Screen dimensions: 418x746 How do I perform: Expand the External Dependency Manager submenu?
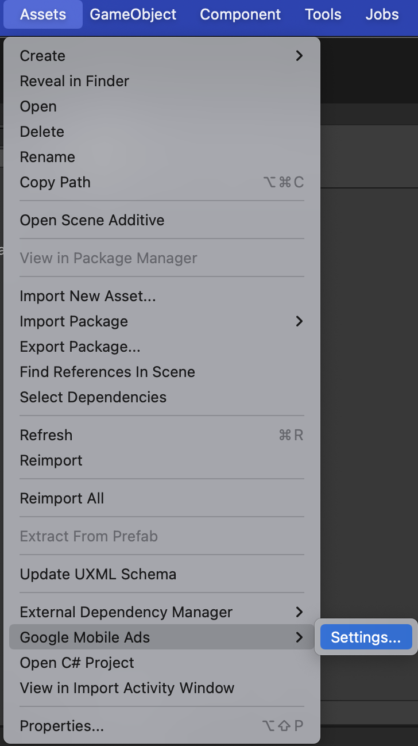161,612
